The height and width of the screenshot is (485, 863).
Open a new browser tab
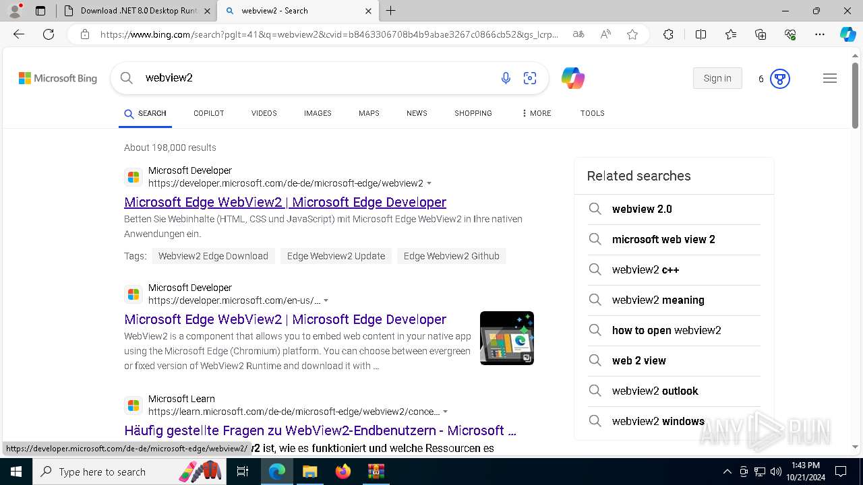pyautogui.click(x=391, y=11)
